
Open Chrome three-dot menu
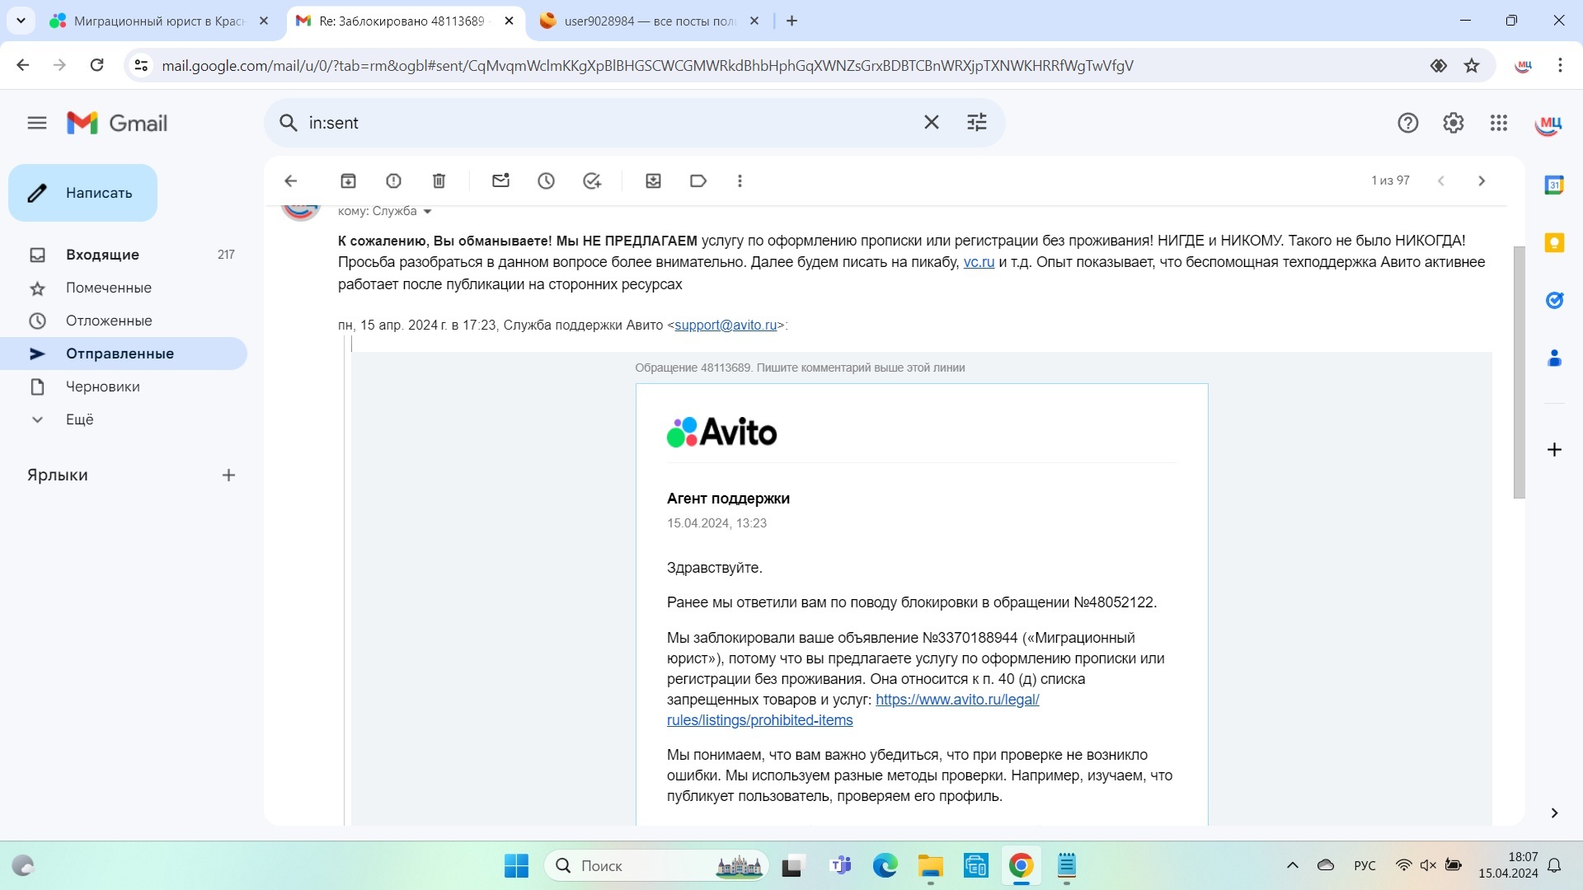point(1560,65)
